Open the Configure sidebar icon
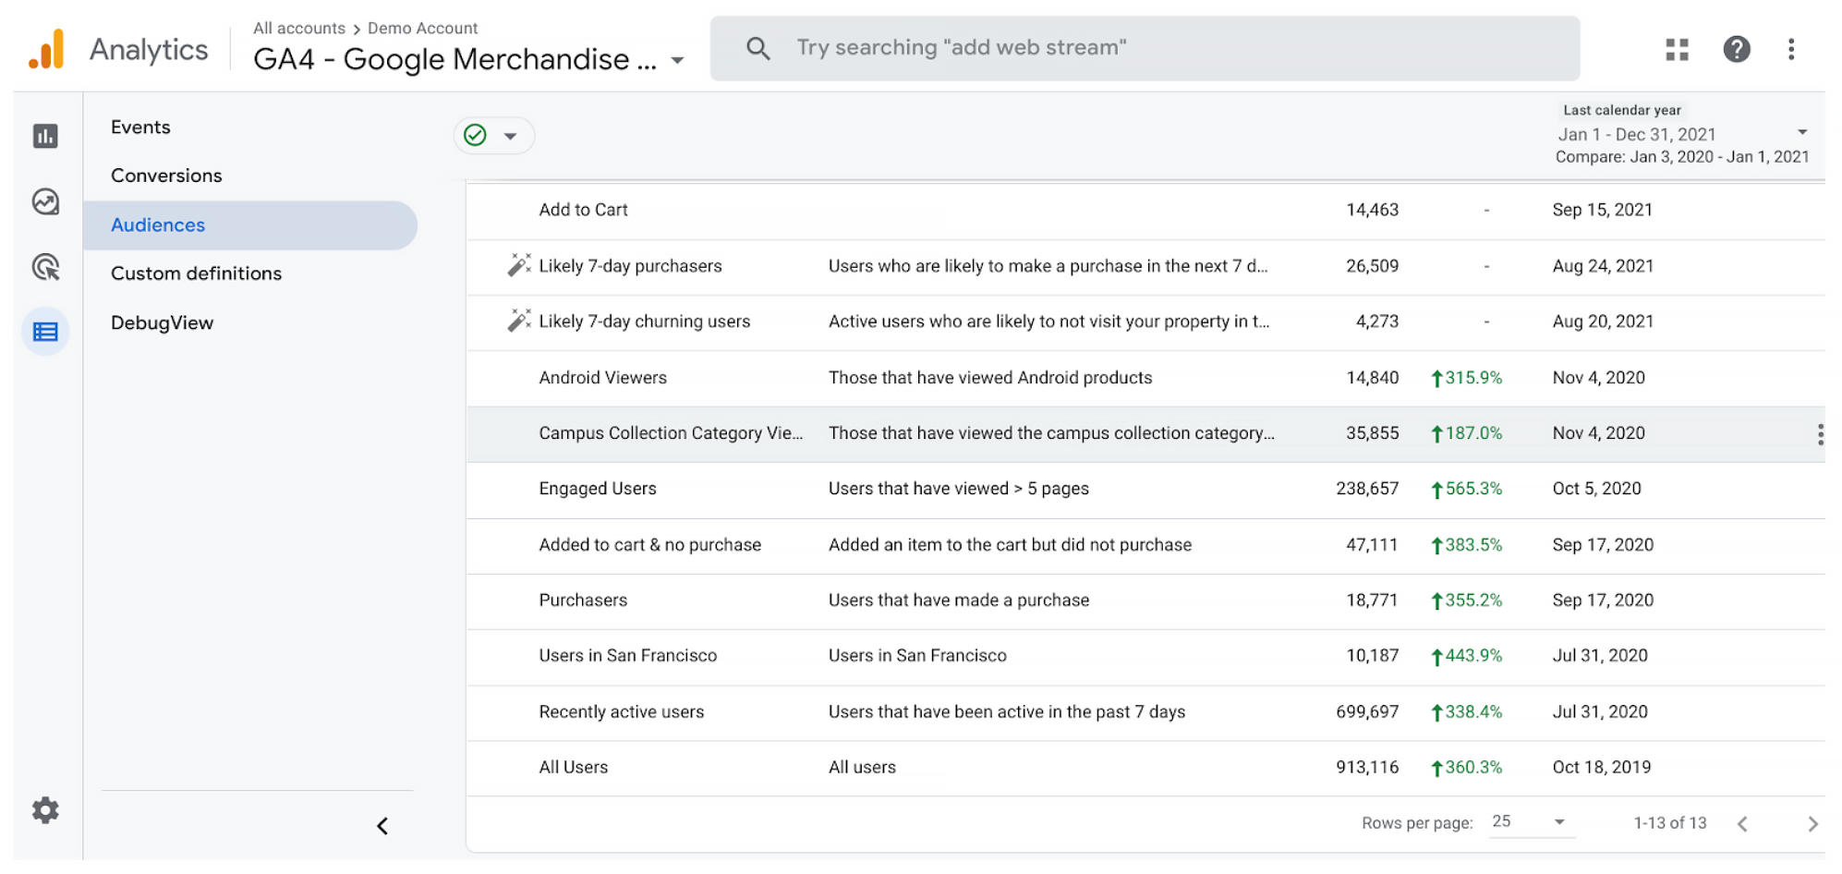 pos(45,332)
